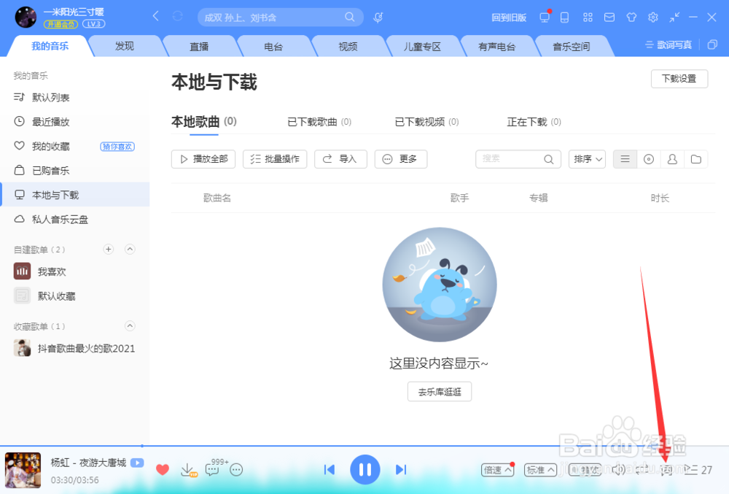This screenshot has width=729, height=494.
Task: Click the 播放全部 button
Action: 203,159
